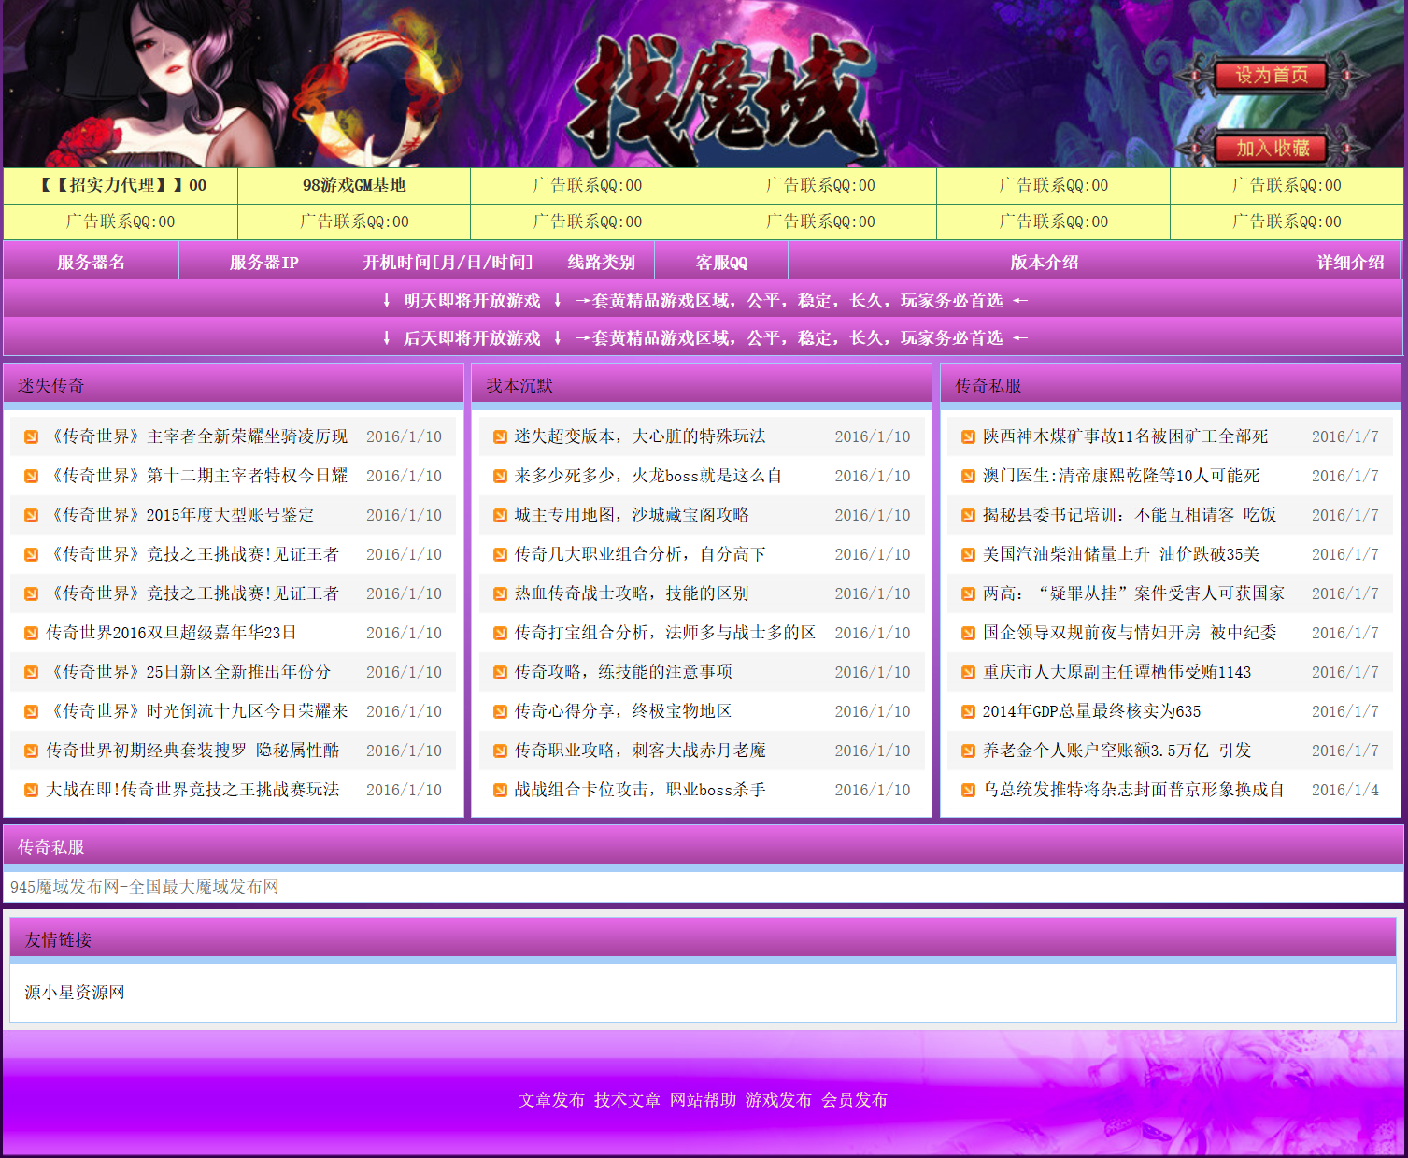Click the 设为首页 button
This screenshot has height=1158, width=1408.
pos(1272,76)
